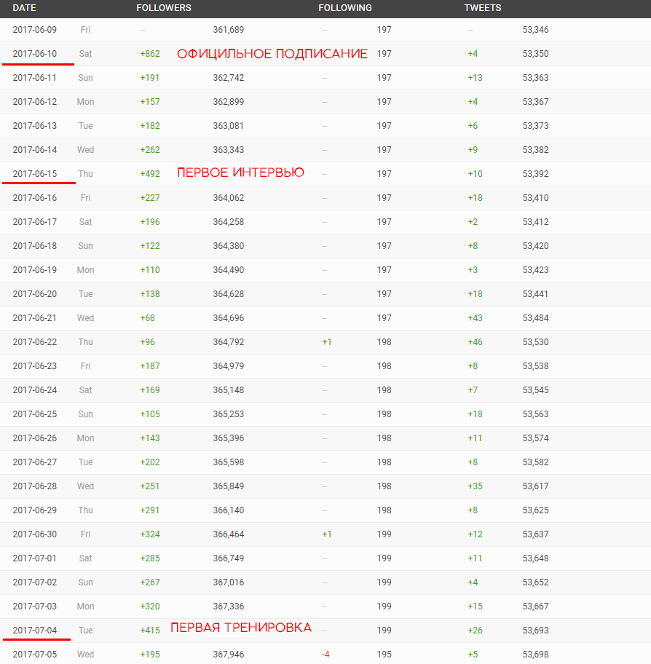Viewport: 651px width, 664px height.
Task: Click the +68 followers gain value
Action: pos(147,318)
